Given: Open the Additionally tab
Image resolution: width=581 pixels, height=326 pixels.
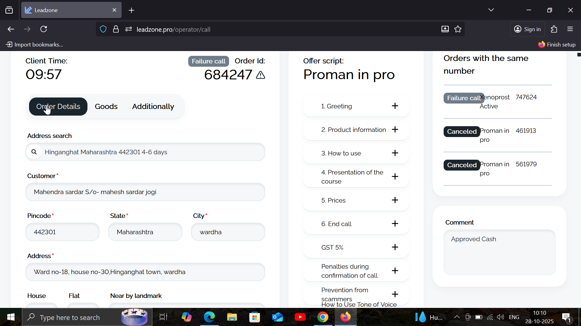Looking at the screenshot, I should (x=153, y=107).
